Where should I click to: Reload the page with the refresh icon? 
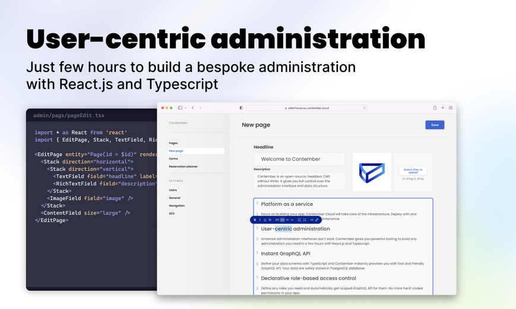[x=365, y=108]
